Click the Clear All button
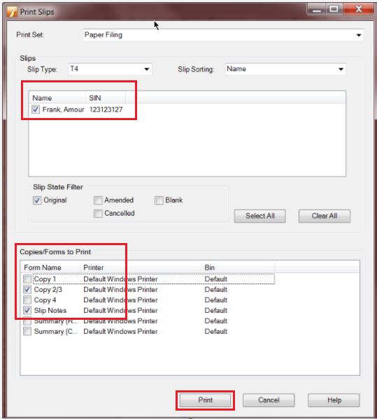The image size is (377, 419). point(325,216)
